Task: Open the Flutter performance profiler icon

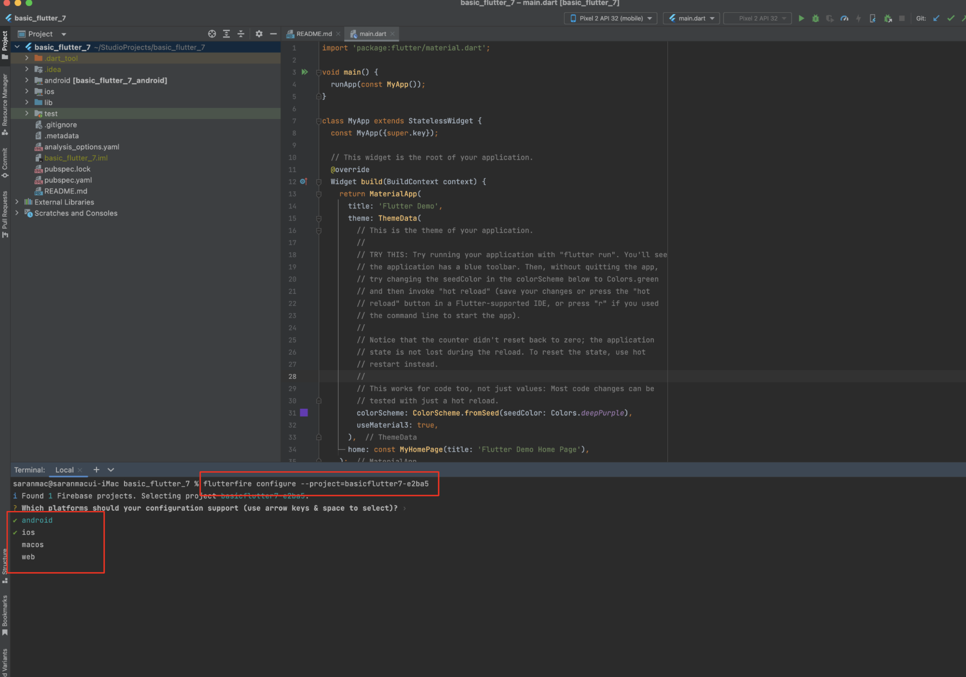Action: pos(844,18)
